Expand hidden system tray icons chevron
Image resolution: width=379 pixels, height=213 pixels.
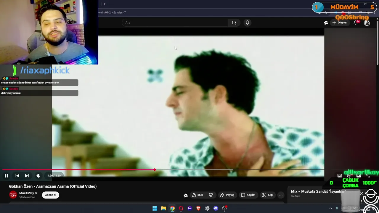pyautogui.click(x=331, y=208)
